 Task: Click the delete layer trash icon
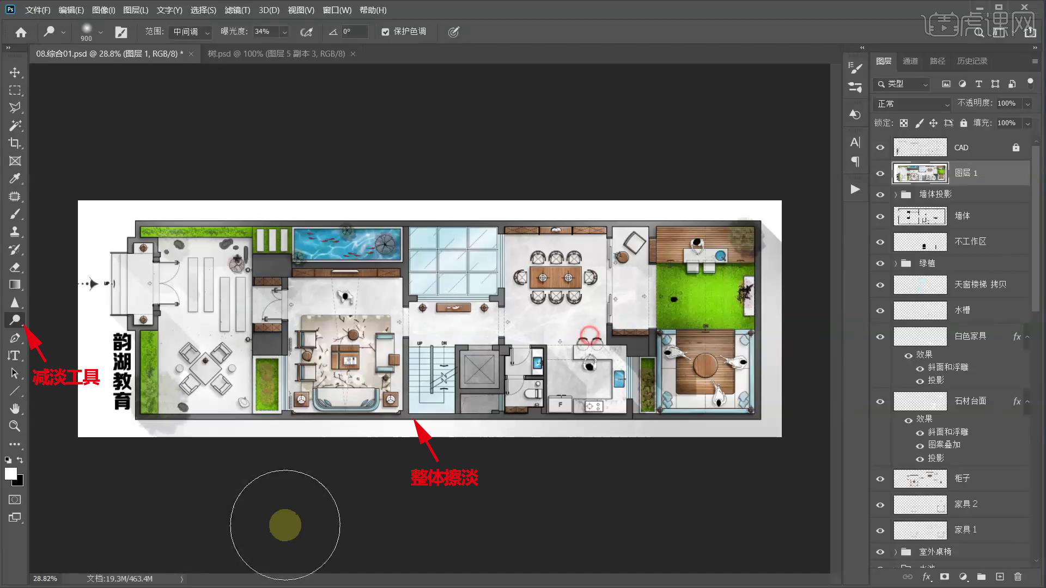coord(1018,577)
